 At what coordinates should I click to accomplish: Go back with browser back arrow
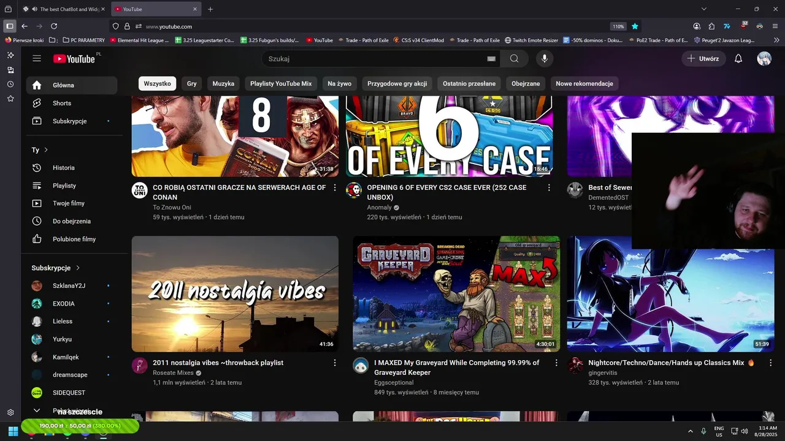(25, 26)
